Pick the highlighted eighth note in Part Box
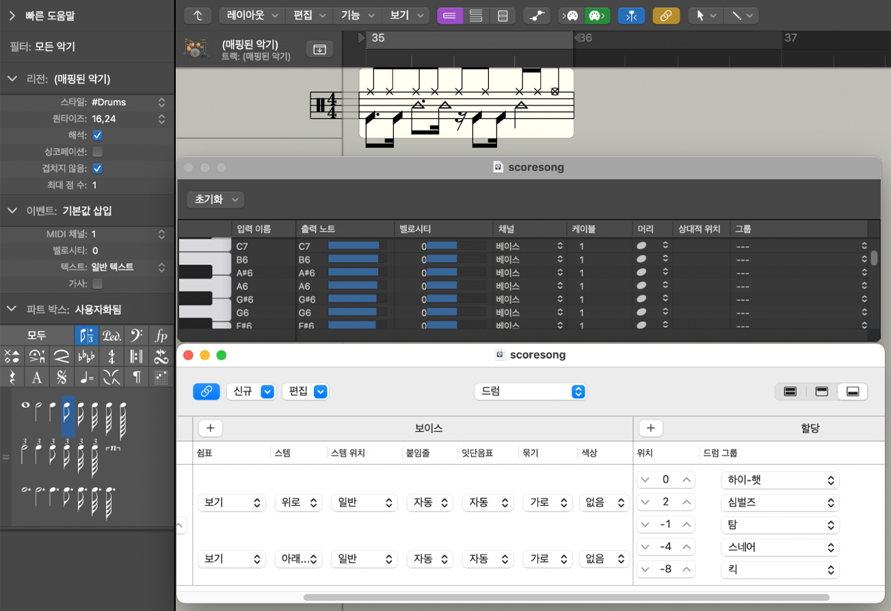Image resolution: width=891 pixels, height=611 pixels. [68, 416]
